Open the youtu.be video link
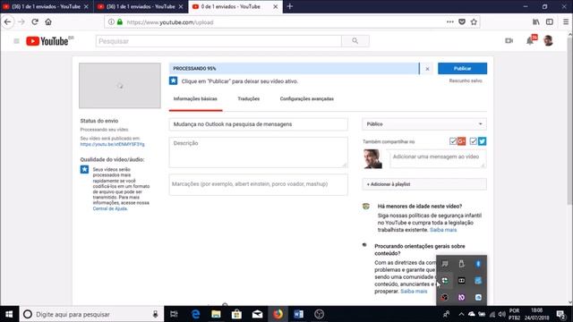The width and height of the screenshot is (573, 322). pyautogui.click(x=112, y=144)
